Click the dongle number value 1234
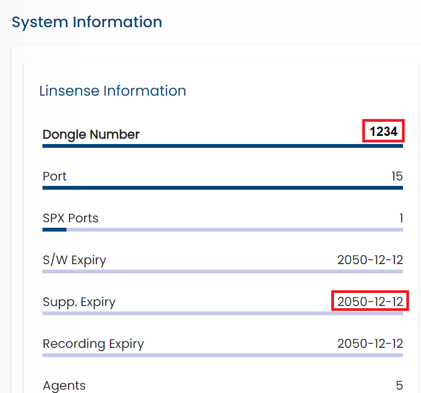421x393 pixels. click(383, 132)
